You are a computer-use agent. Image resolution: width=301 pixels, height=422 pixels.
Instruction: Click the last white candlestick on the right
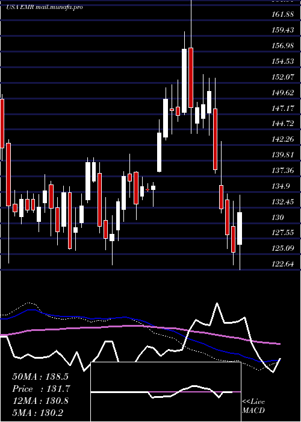[240, 228]
